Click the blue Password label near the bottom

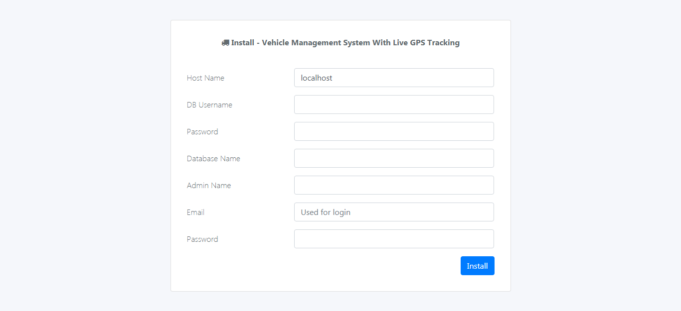[x=202, y=239]
